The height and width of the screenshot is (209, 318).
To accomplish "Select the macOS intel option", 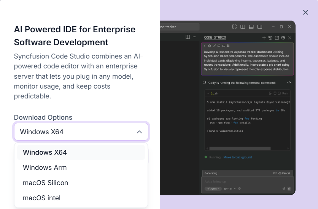I will pyautogui.click(x=81, y=198).
